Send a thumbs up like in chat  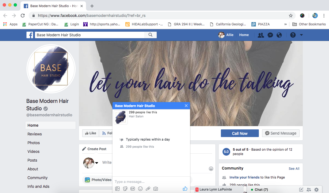(185, 188)
